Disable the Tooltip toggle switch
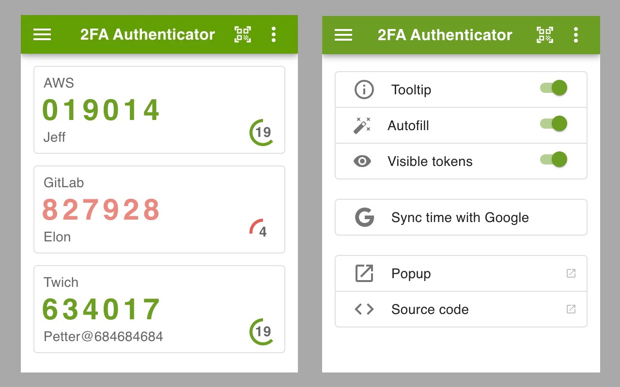 tap(554, 88)
